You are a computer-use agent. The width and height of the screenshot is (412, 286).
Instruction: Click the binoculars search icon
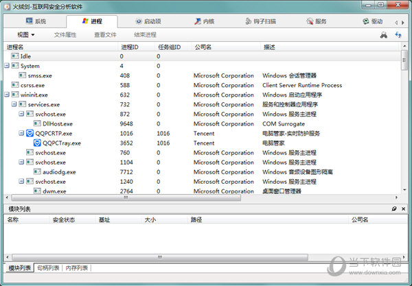[x=384, y=34]
